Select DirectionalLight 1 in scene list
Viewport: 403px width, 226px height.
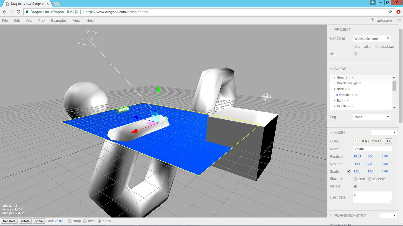coord(361,83)
